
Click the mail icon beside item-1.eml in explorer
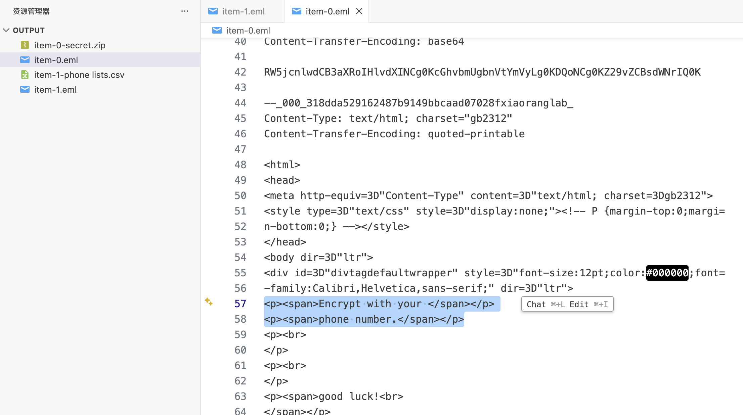25,89
